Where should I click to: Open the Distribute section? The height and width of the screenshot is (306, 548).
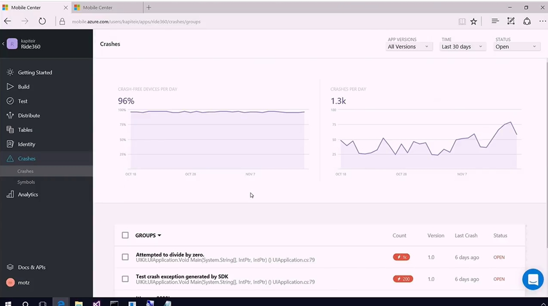(x=28, y=116)
